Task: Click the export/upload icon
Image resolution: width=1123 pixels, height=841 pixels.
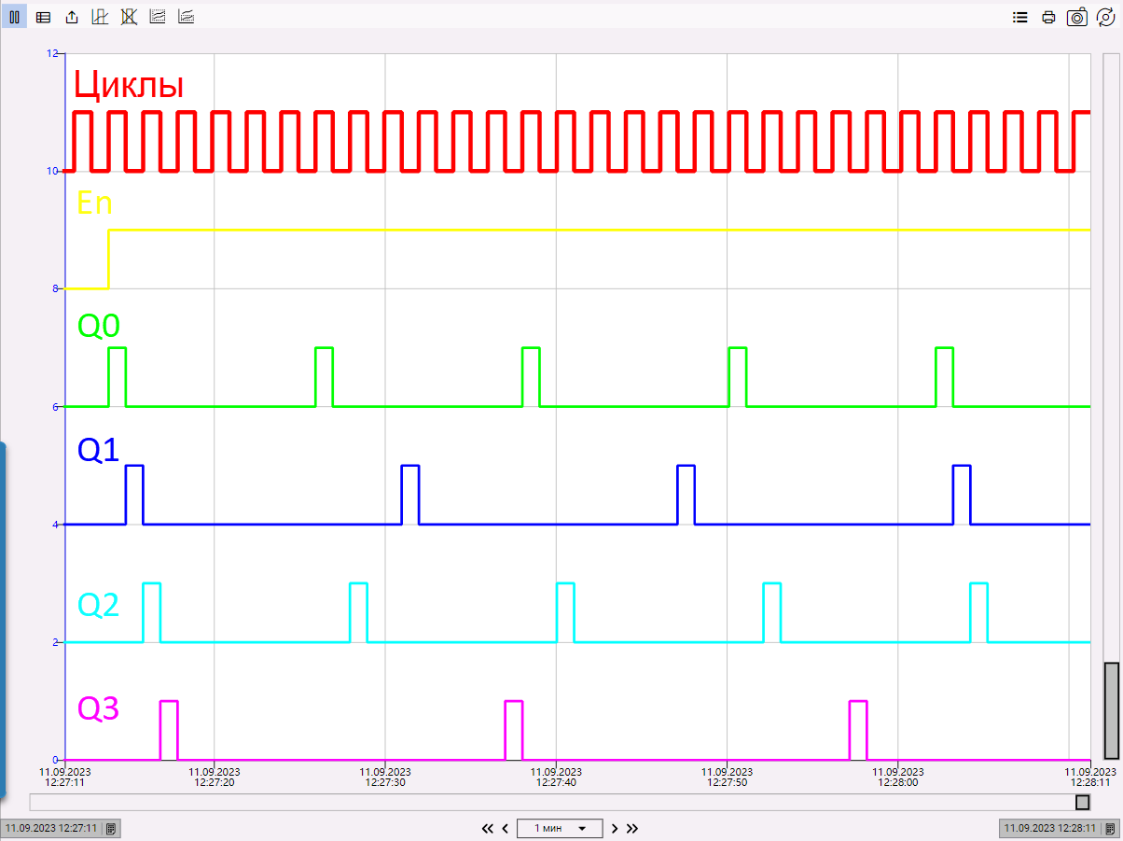Action: click(x=72, y=17)
